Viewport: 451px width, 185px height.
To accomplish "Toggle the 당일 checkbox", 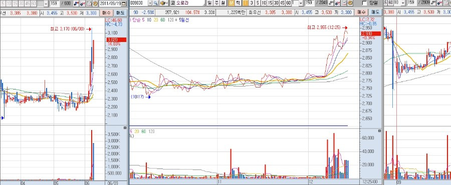I will point(365,3).
